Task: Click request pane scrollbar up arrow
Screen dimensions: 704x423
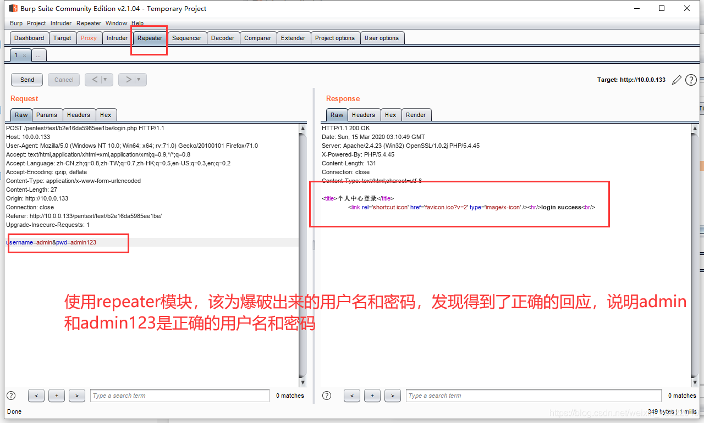Action: coord(302,129)
